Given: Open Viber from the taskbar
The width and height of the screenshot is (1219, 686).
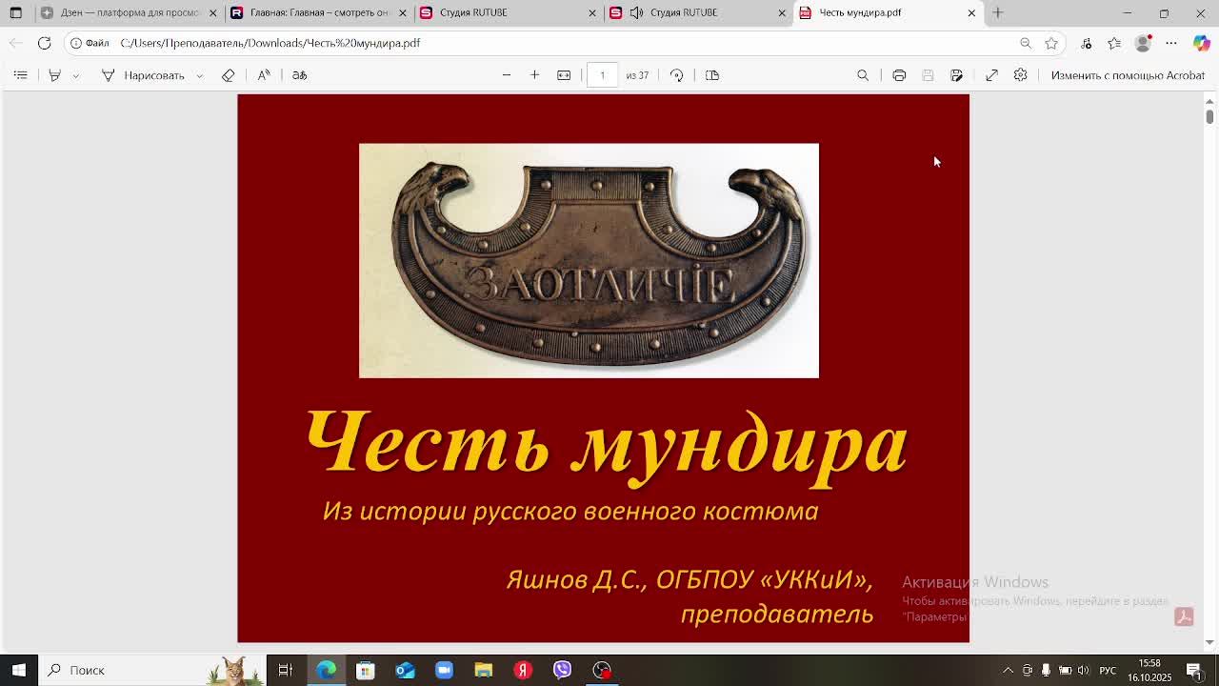Looking at the screenshot, I should [x=562, y=670].
